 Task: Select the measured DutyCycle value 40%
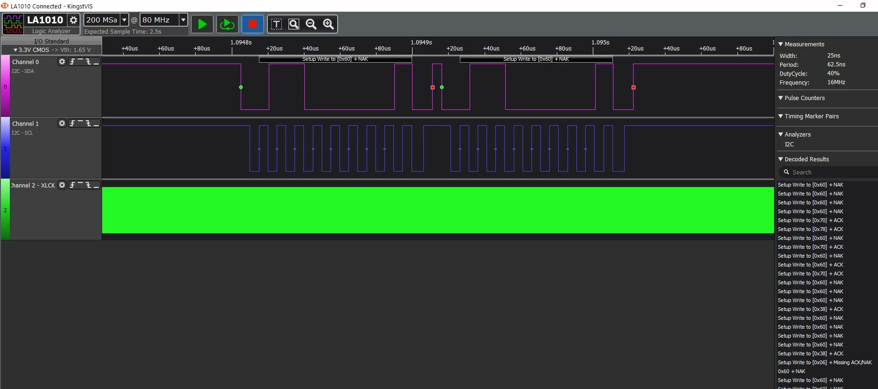833,73
